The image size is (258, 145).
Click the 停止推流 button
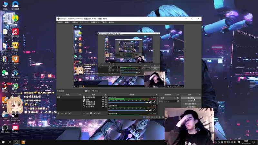191,98
